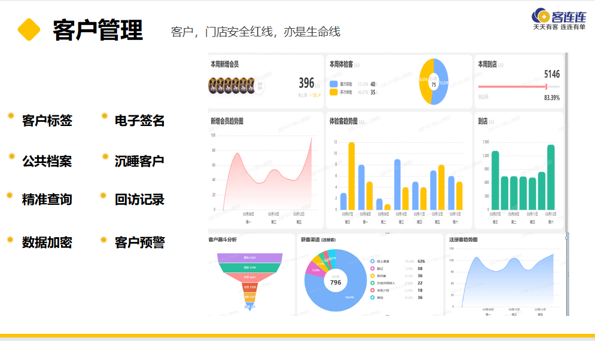Click the 本周新增会员 card title
Image resolution: width=595 pixels, height=341 pixels.
coord(225,64)
